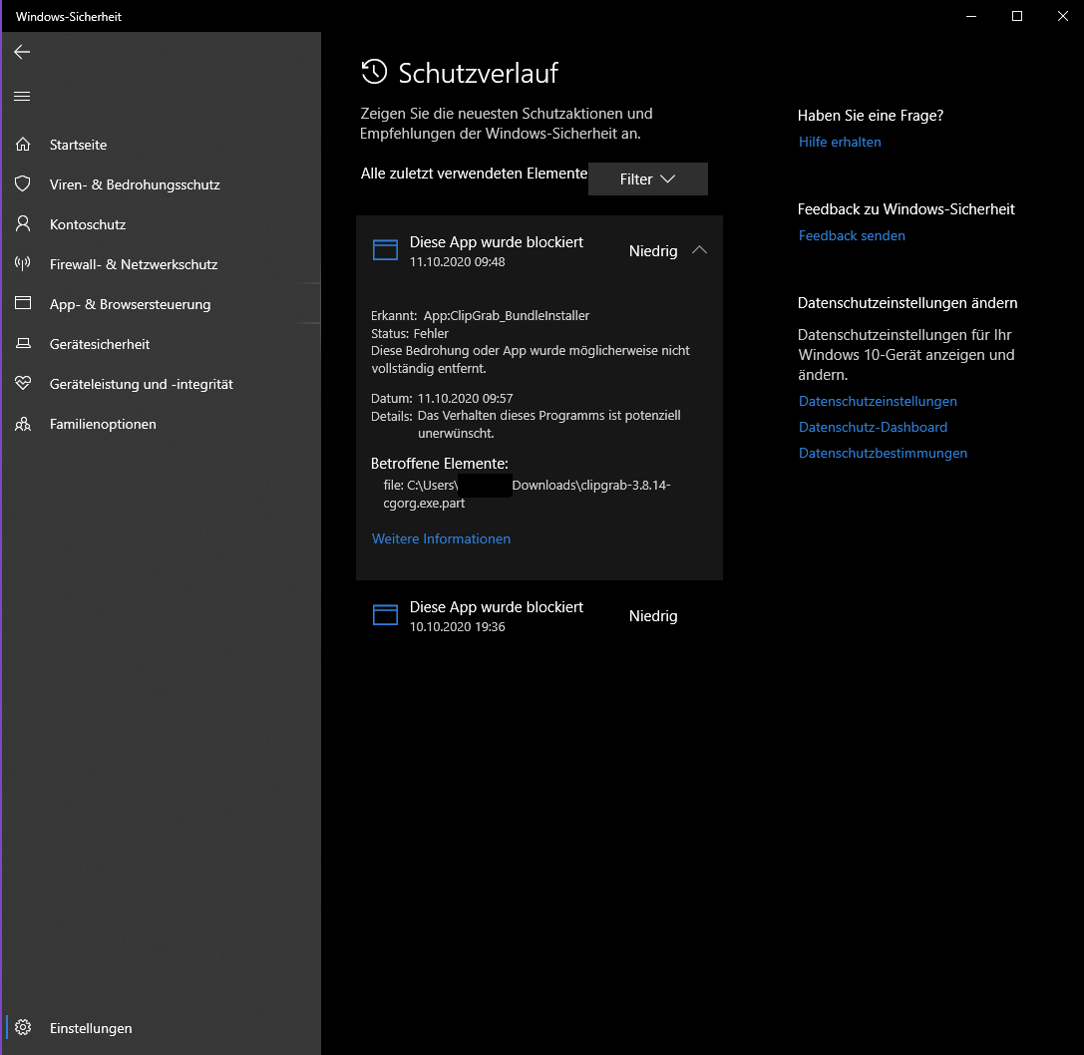Click 'App:ClipGrab_BundleInstaller' detected text
Screen dimensions: 1084x1055
point(506,315)
